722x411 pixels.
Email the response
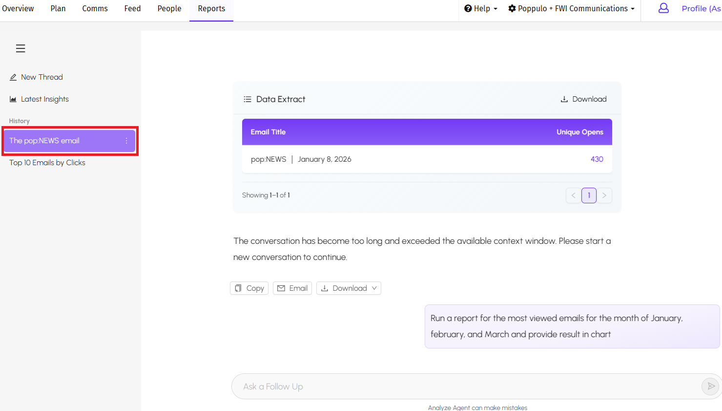292,288
